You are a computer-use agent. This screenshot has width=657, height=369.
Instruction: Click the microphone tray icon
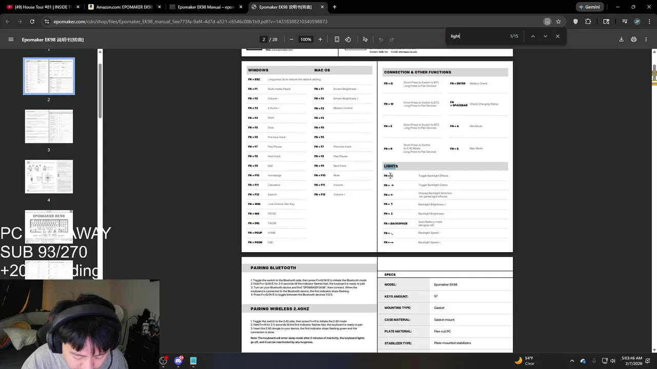594,361
